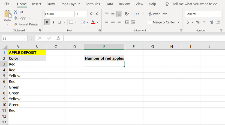Toggle Bold formatting
This screenshot has width=225, height=125.
[x=47, y=22]
